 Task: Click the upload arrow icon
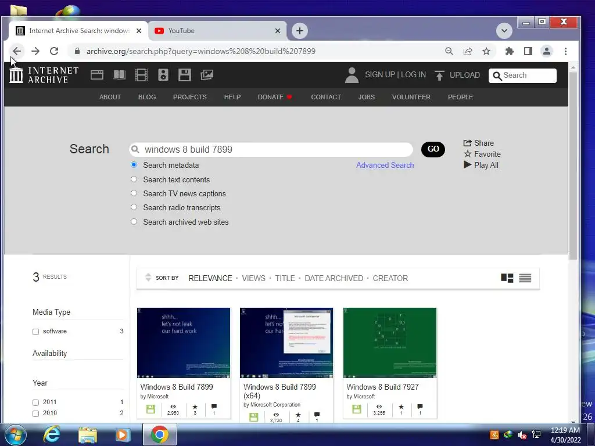tap(439, 75)
